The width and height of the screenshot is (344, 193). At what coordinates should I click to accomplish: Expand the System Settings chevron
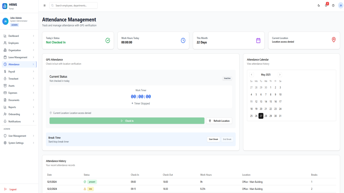point(33,143)
